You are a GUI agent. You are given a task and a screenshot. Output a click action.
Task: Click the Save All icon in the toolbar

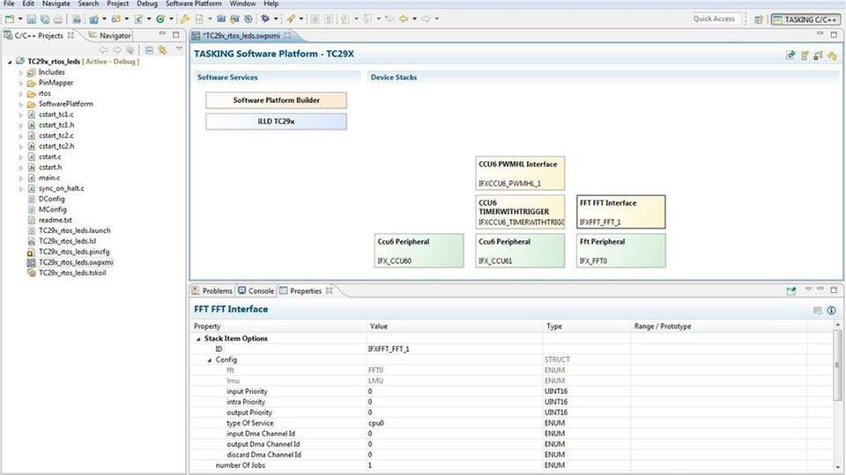click(45, 18)
